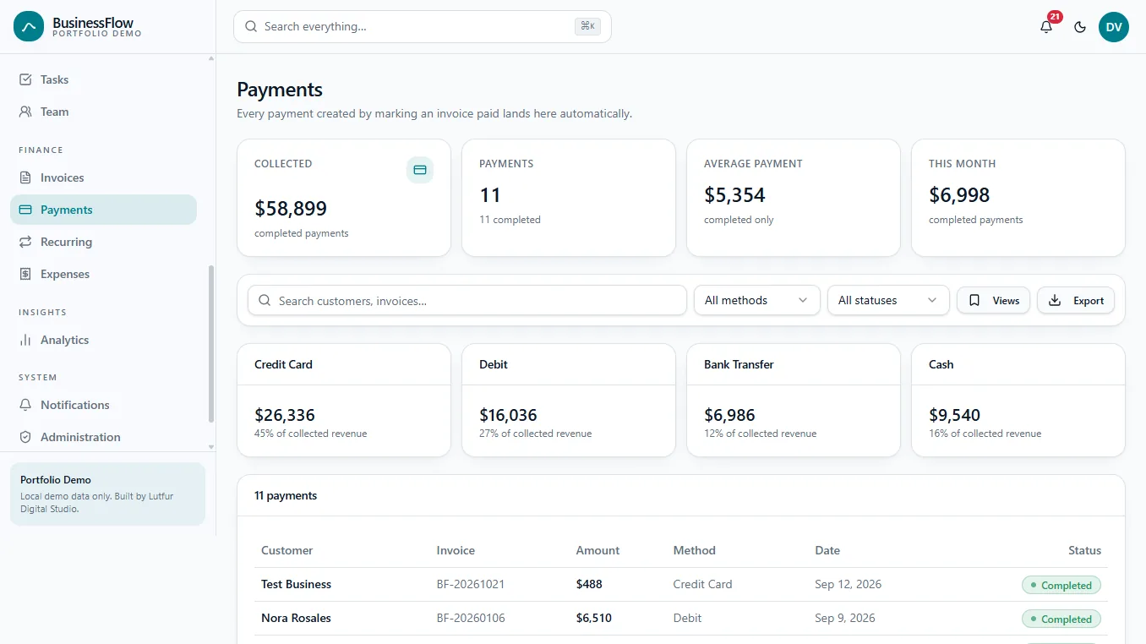Focus the Search everything field
The height and width of the screenshot is (644, 1146).
click(x=423, y=26)
